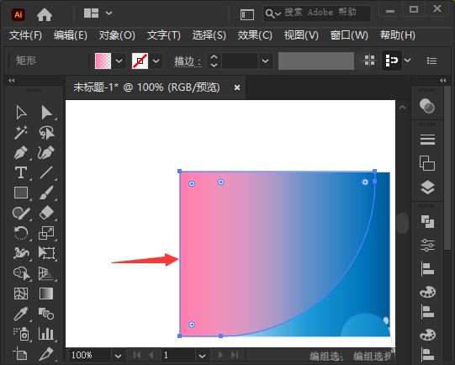Select the Column Graph tool
The width and height of the screenshot is (455, 365).
tap(46, 334)
